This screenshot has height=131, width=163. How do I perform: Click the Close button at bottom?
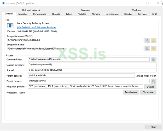coord(153,127)
